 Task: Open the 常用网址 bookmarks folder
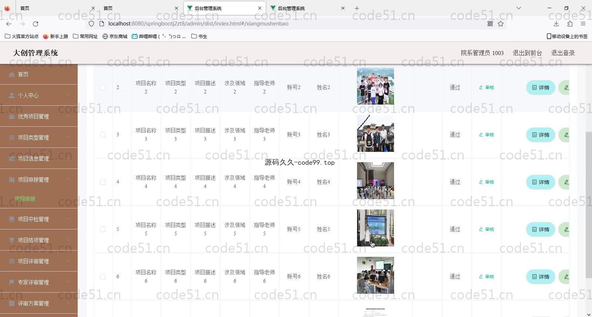(x=85, y=36)
